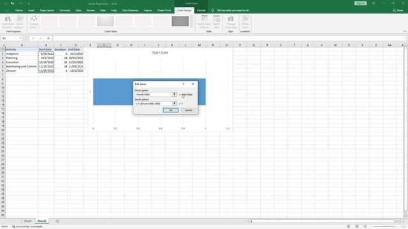Open the Name Box dropdown arrow
Screen dimensions: 408x229
[20, 38]
